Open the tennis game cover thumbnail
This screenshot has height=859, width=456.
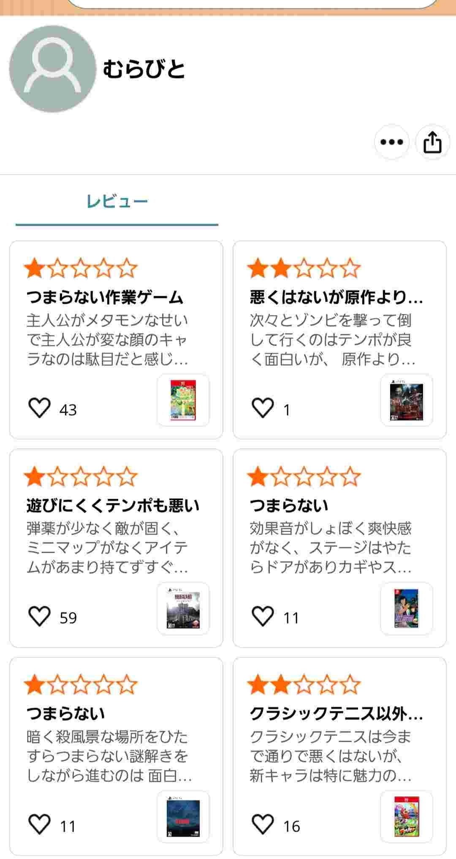pos(406,816)
